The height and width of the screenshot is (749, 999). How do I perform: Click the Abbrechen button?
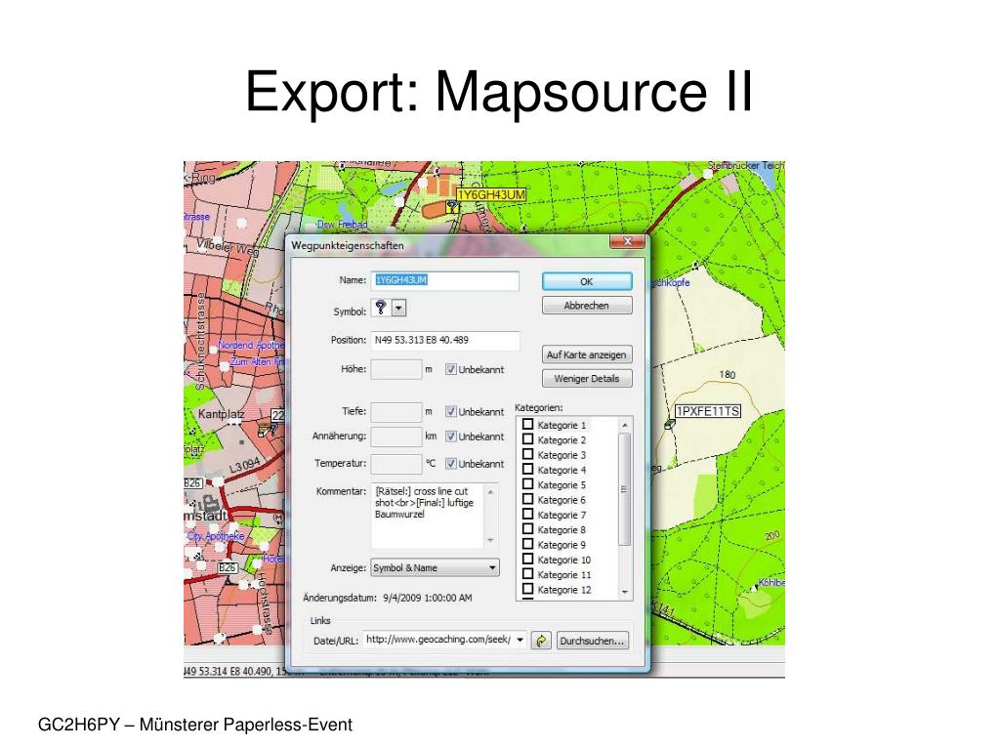pos(586,306)
